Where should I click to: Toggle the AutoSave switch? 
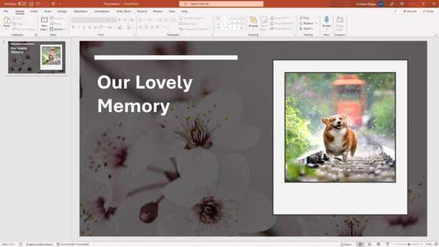click(x=22, y=4)
